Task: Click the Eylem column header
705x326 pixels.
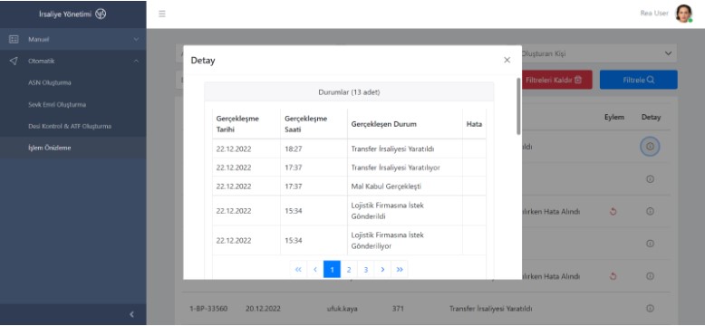Action: coord(614,117)
